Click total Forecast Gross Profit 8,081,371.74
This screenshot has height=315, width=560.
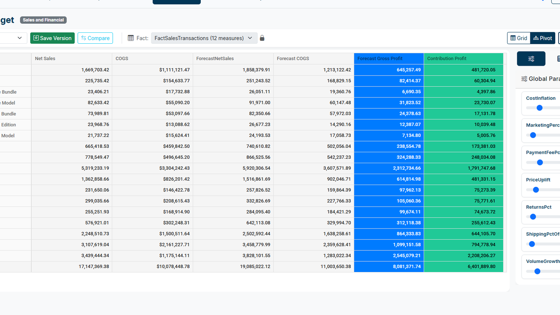click(389, 267)
